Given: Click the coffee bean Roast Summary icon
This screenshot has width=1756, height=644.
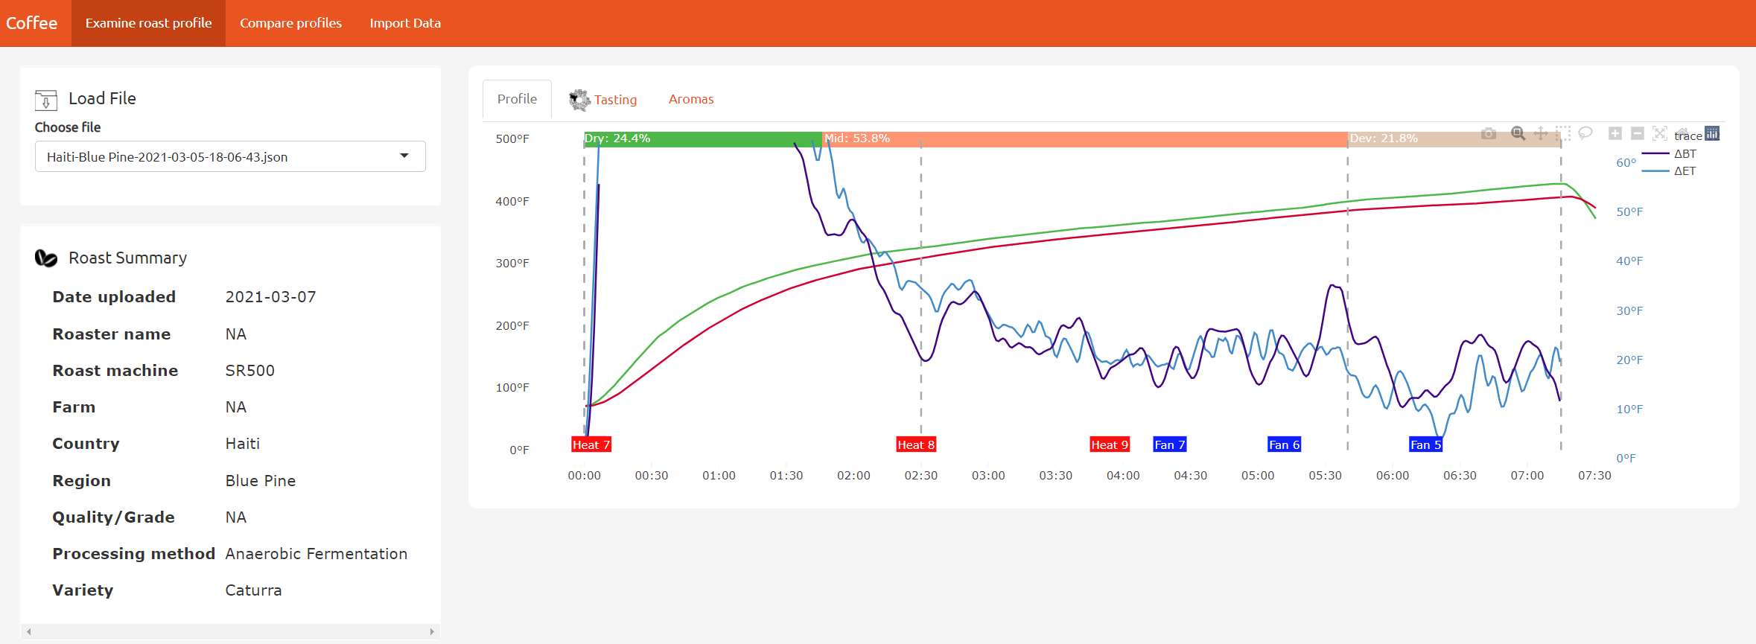Looking at the screenshot, I should [x=46, y=258].
